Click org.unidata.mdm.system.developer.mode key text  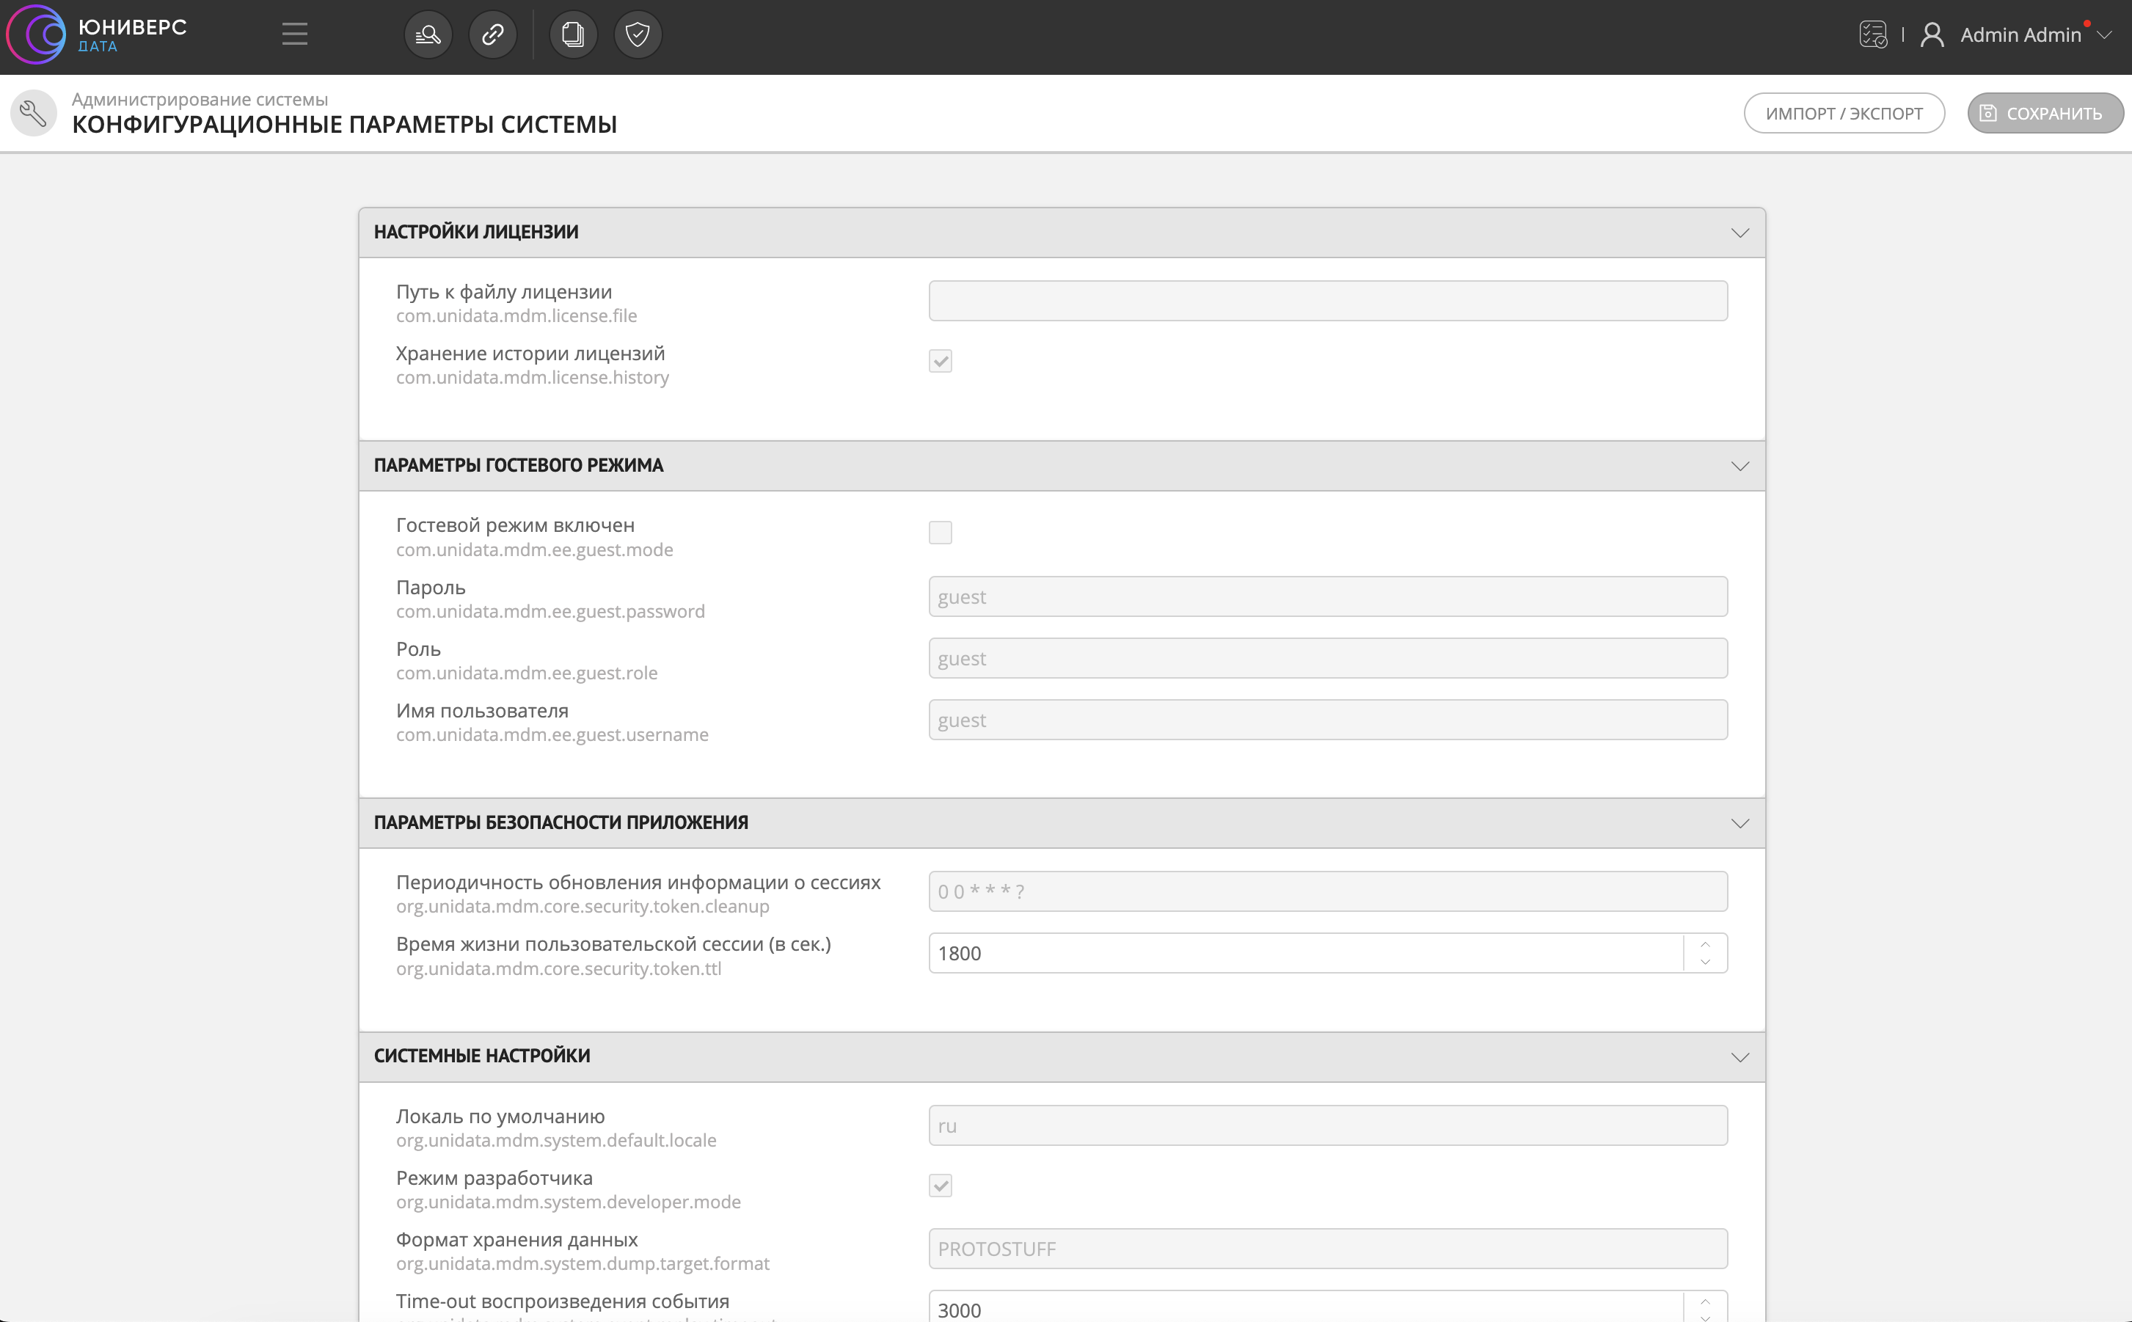pyautogui.click(x=568, y=1202)
